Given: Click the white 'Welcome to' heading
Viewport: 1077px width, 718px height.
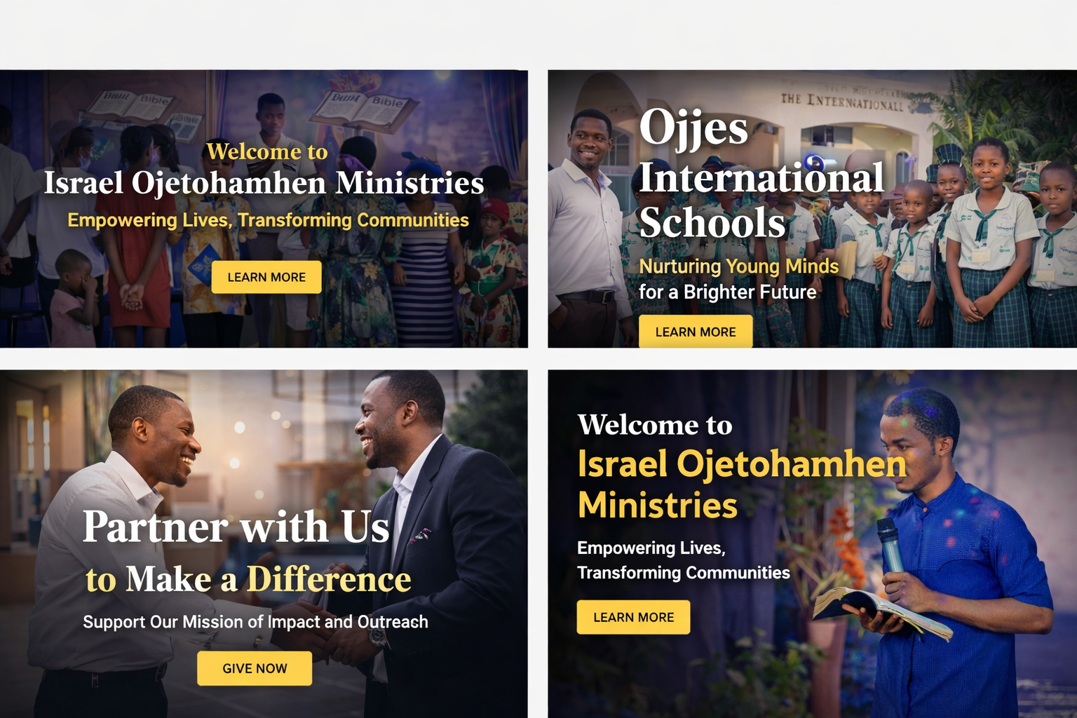Looking at the screenshot, I should 655,425.
